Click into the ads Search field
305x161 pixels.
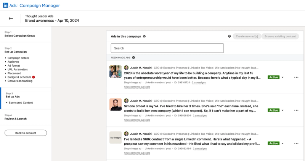click(x=167, y=48)
